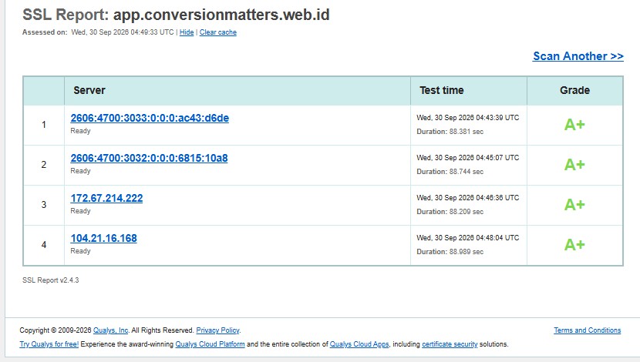640x362 pixels.
Task: Open server 2606:4700:3033:0:0:0:ac43:d6de report
Action: [150, 118]
